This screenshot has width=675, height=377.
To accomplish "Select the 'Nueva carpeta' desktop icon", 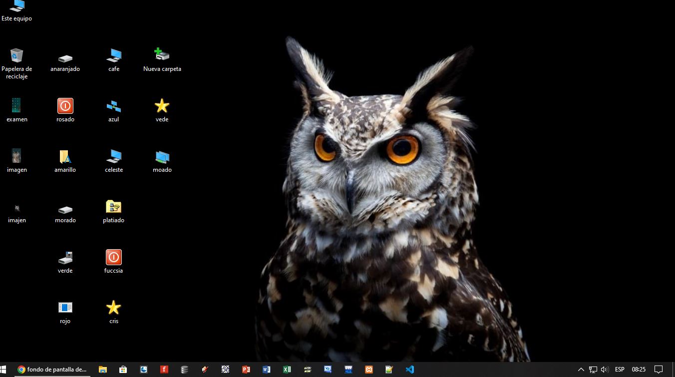I will pyautogui.click(x=162, y=56).
